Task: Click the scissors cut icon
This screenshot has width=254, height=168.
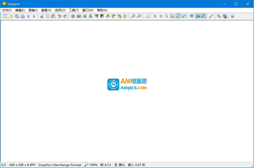Action: click(x=42, y=16)
